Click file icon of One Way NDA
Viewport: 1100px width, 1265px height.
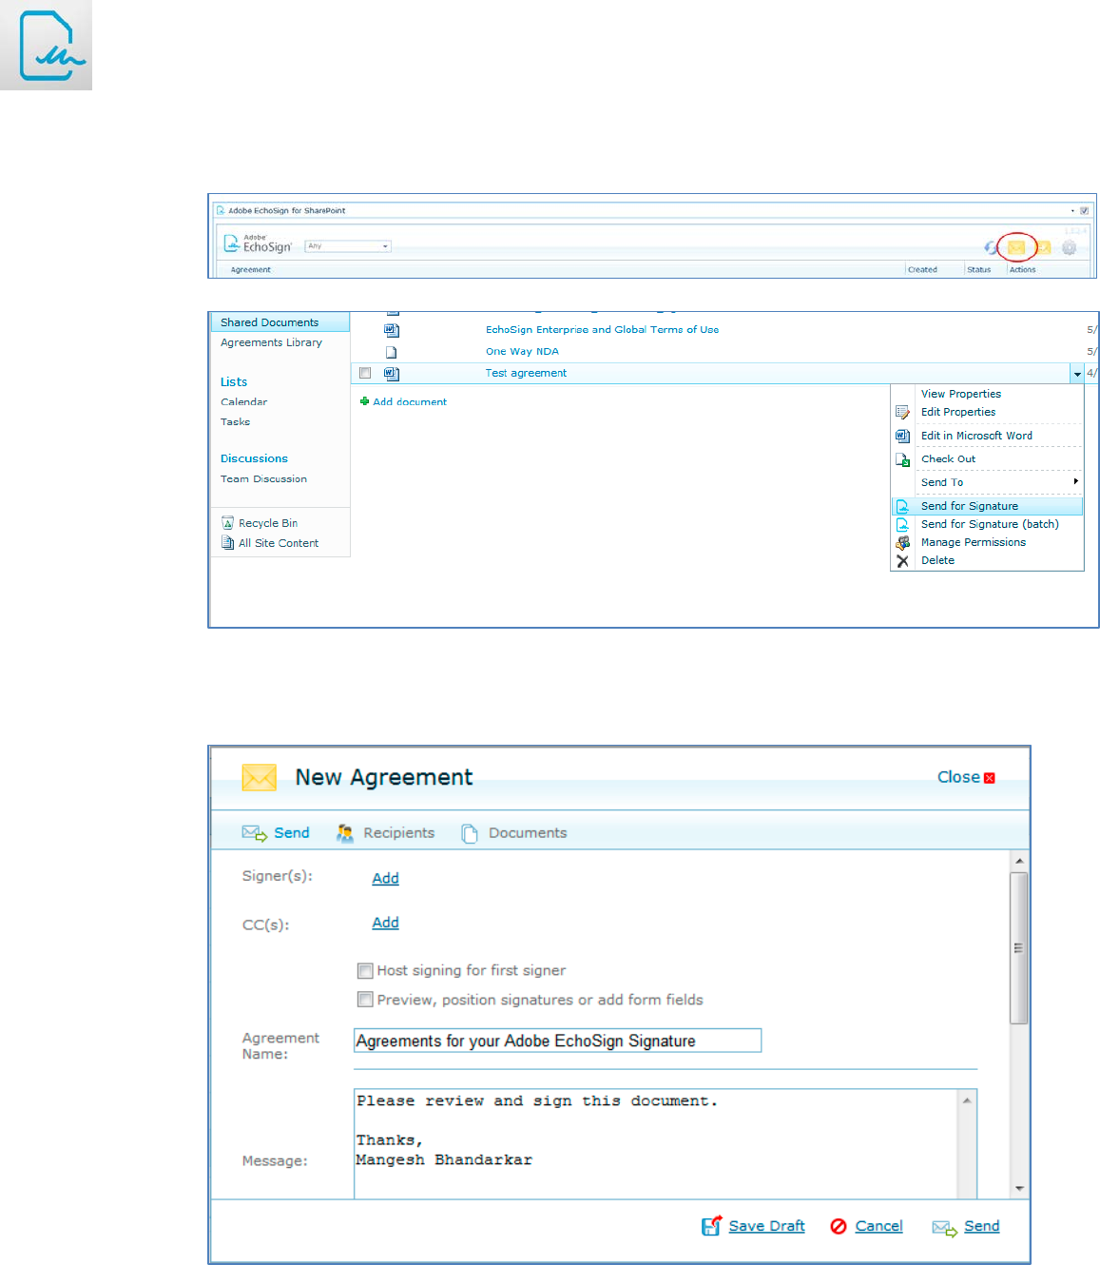point(391,352)
